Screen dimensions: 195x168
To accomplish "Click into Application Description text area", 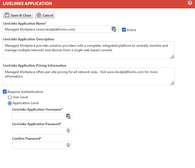I will click(x=89, y=50).
